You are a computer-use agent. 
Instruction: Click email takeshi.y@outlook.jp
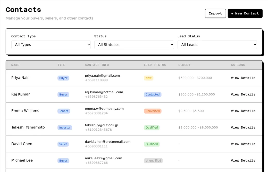[x=102, y=125]
